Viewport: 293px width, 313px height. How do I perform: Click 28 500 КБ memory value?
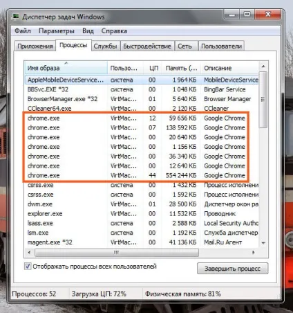[x=182, y=204]
